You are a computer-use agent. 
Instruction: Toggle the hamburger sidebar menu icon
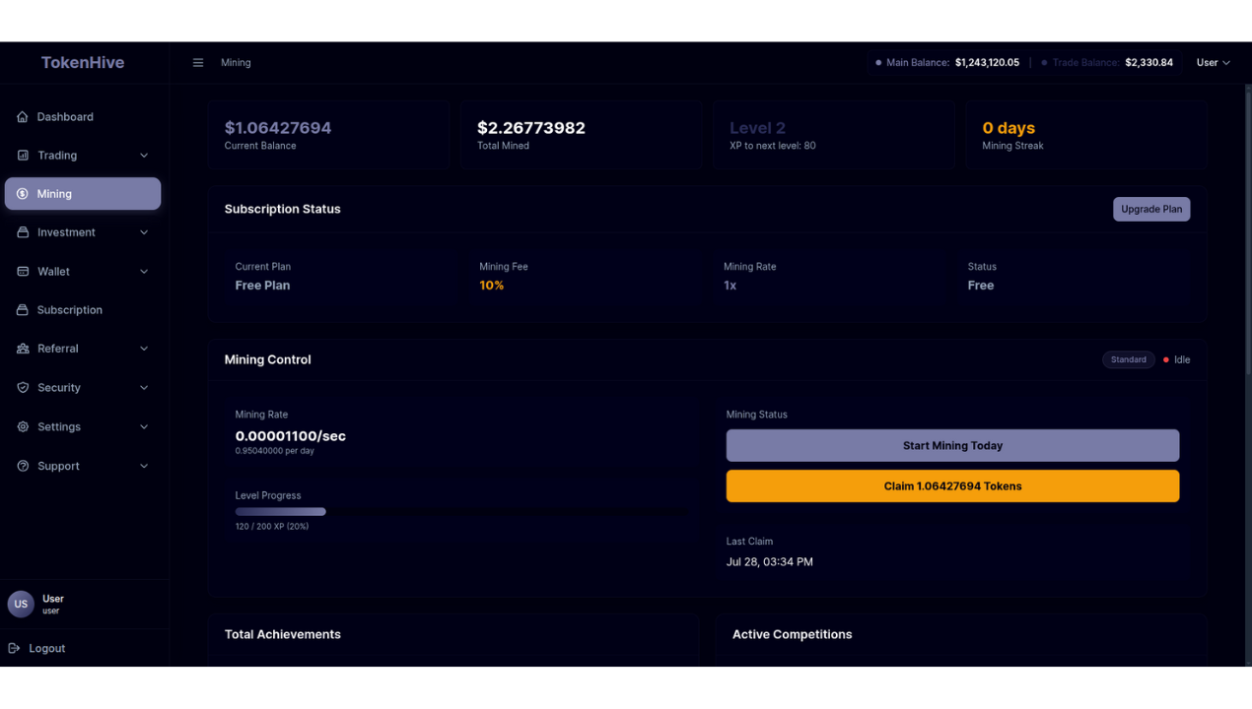coord(198,63)
